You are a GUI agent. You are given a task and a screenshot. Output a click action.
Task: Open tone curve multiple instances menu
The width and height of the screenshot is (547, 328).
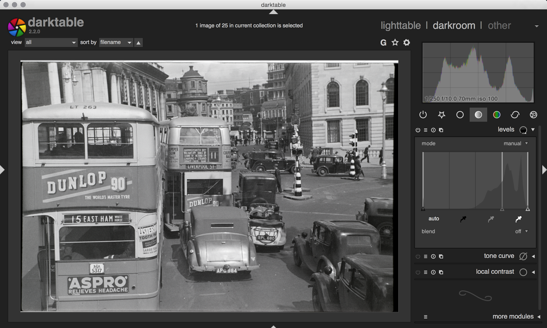click(441, 256)
